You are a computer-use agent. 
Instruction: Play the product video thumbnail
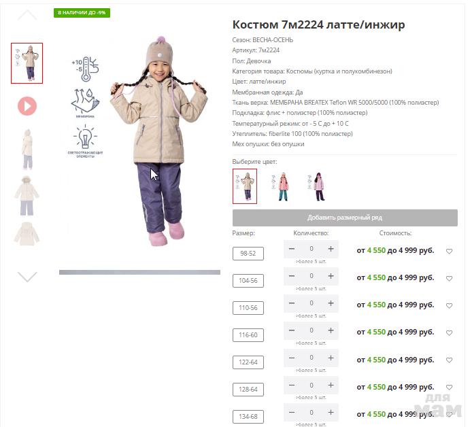point(27,106)
